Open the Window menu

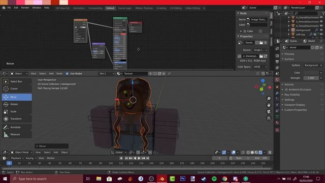click(x=37, y=8)
